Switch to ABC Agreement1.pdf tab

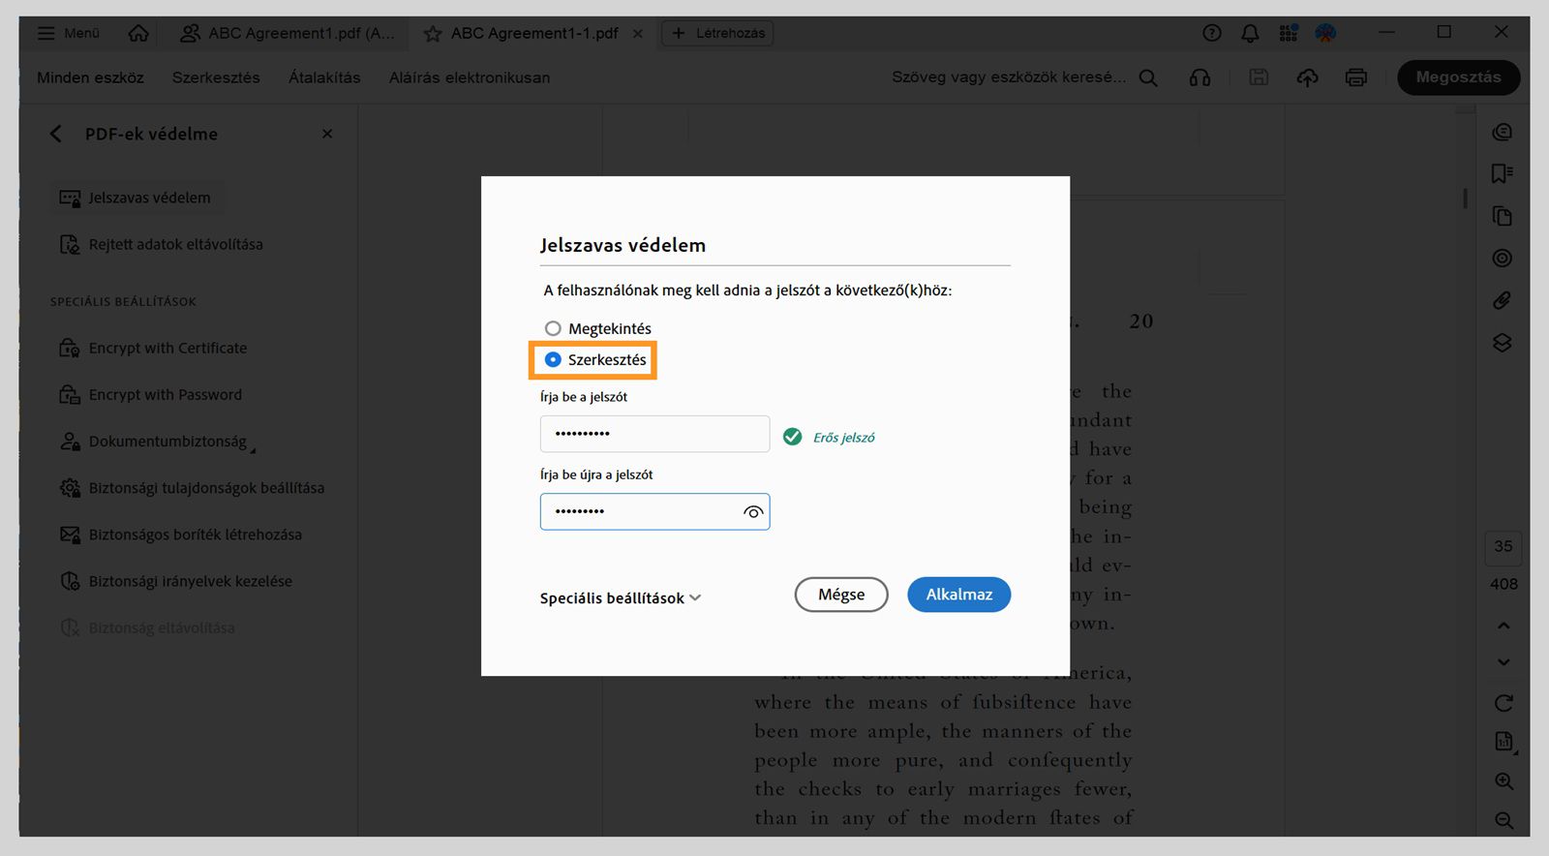point(288,33)
